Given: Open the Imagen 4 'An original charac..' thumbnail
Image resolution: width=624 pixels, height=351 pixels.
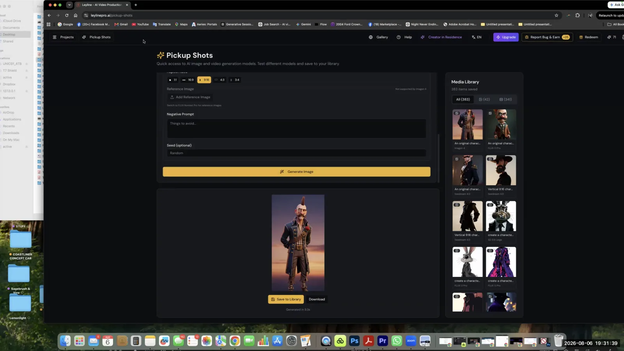Looking at the screenshot, I should [x=467, y=124].
